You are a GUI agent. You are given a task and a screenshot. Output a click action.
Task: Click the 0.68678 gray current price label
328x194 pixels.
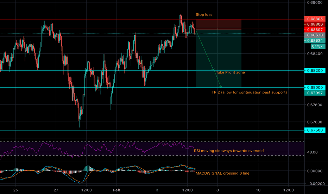coord(315,35)
